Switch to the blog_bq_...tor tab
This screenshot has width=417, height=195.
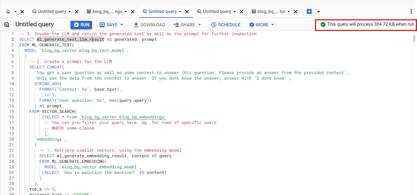pos(272,11)
